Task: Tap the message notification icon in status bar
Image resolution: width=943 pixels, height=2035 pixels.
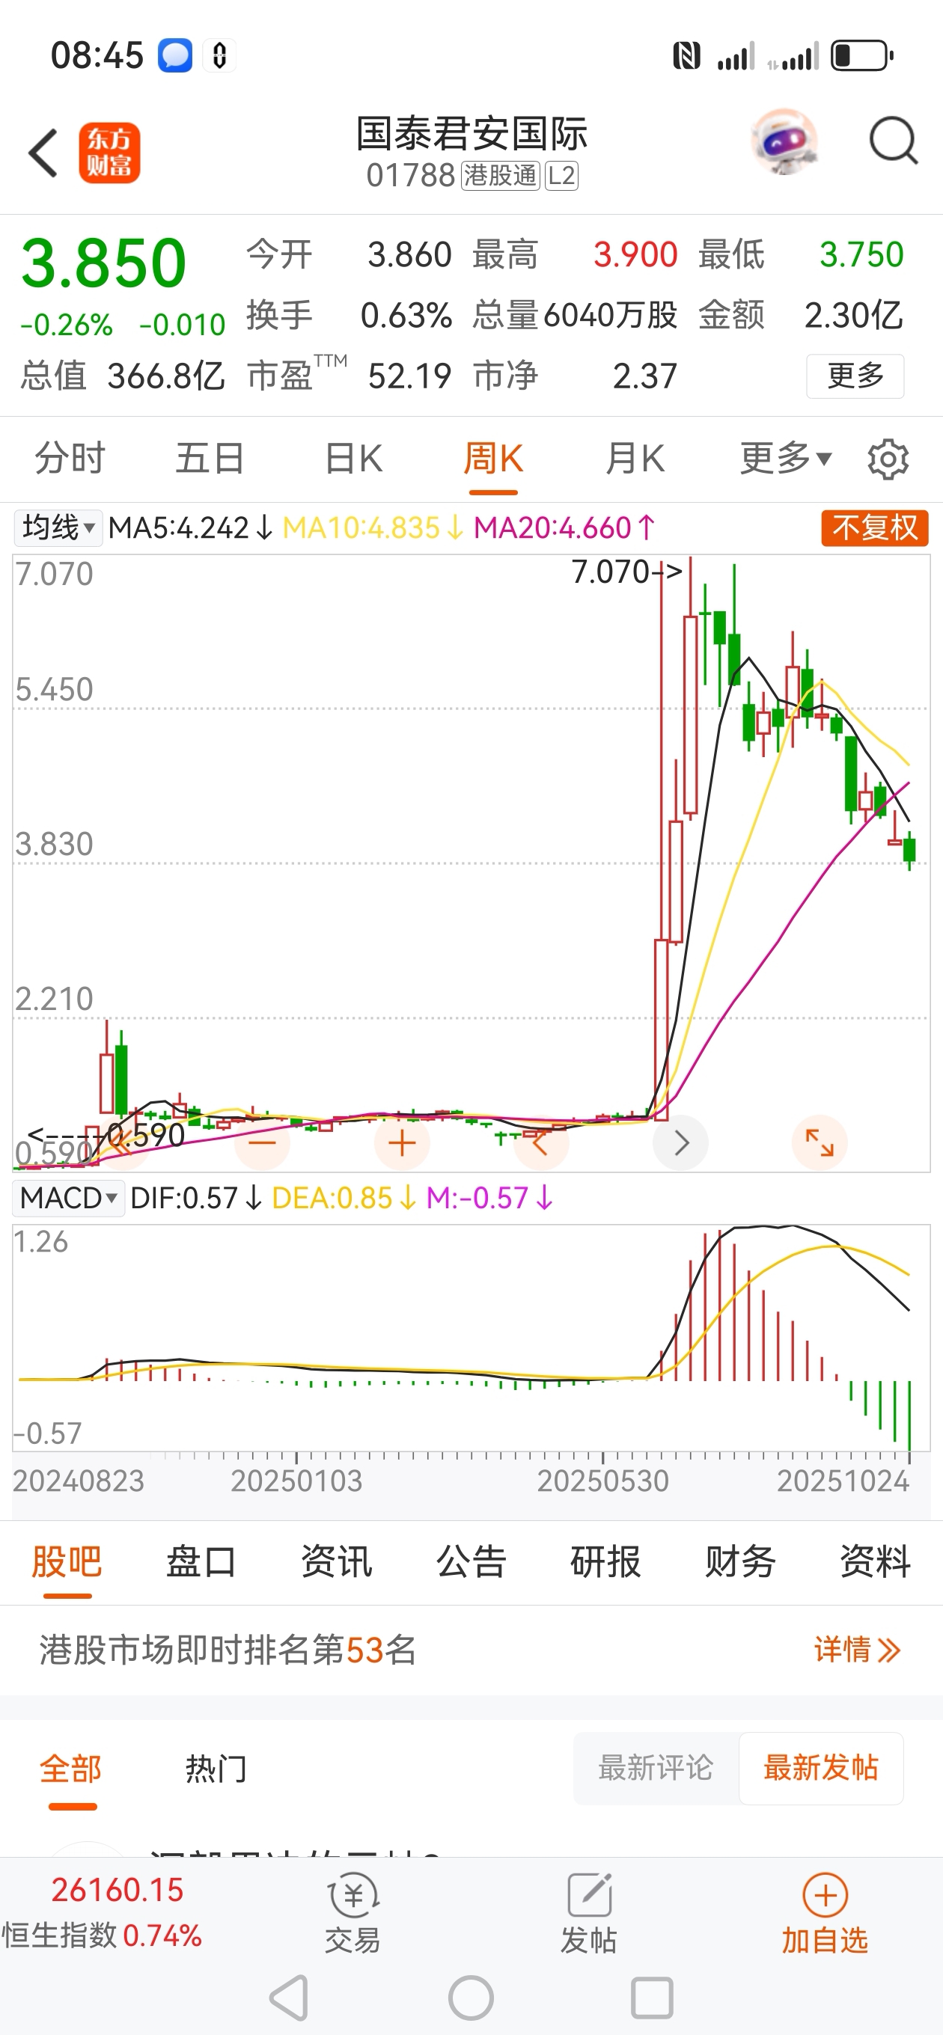Action: [x=175, y=56]
